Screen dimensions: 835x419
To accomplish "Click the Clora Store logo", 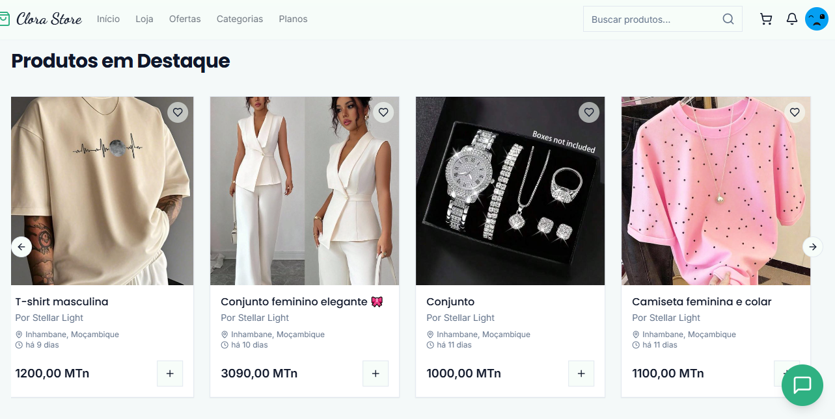I will click(x=43, y=18).
